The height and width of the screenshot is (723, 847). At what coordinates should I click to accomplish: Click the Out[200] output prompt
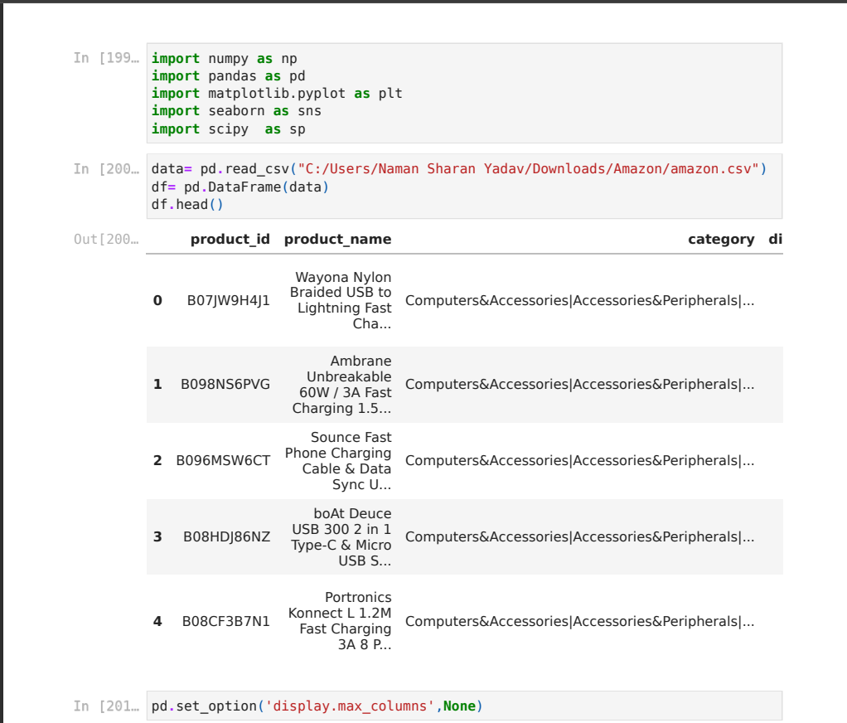(106, 240)
